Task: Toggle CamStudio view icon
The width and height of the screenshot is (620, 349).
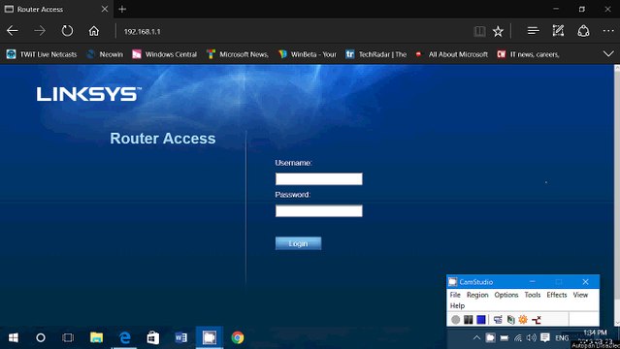Action: coord(498,319)
